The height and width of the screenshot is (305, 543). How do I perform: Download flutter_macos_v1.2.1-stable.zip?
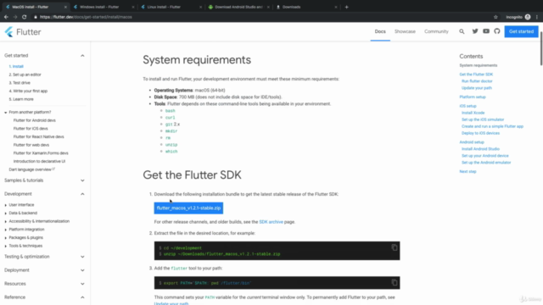click(188, 208)
